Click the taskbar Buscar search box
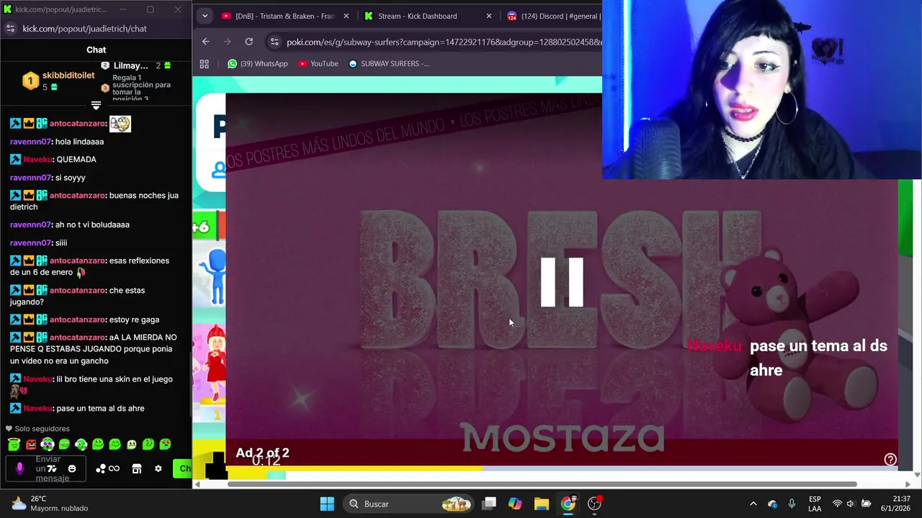 [408, 504]
